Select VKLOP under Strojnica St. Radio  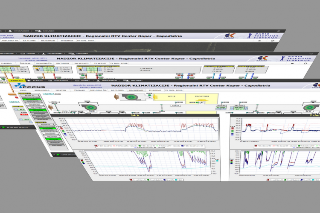pos(214,71)
